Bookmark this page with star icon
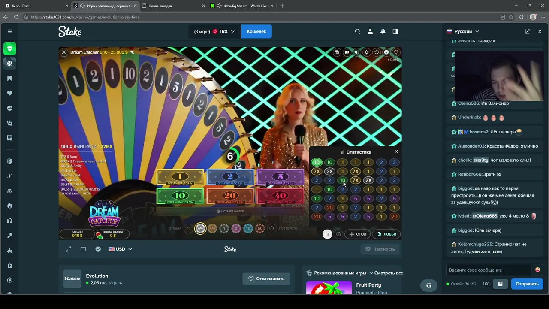This screenshot has height=309, width=549. click(511, 17)
